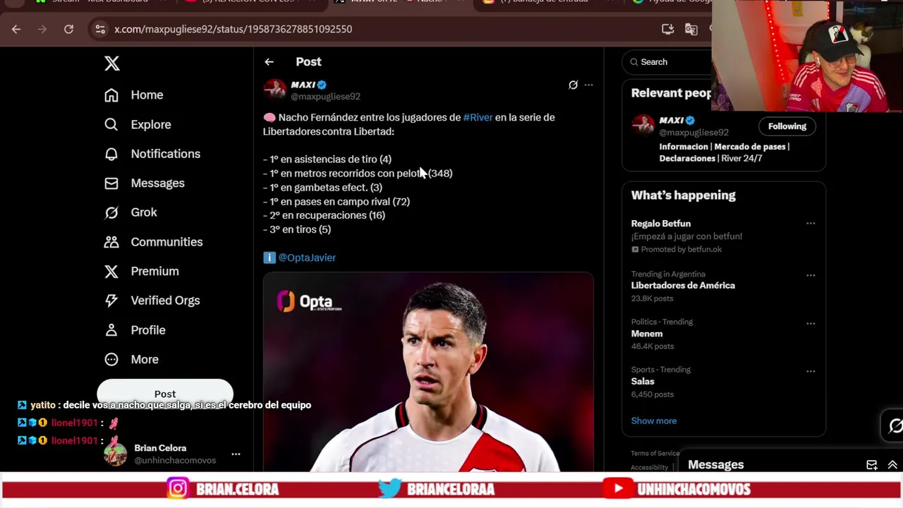Click the browser forward arrow
This screenshot has width=903, height=508.
42,29
